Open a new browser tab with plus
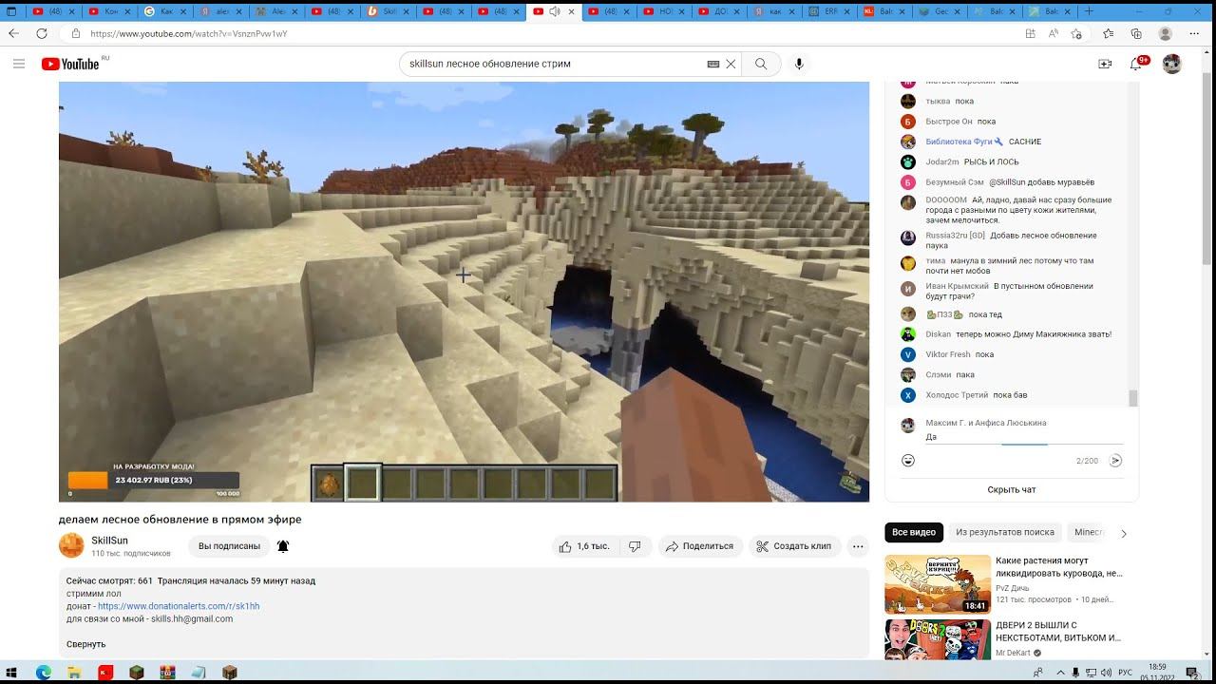 click(1089, 11)
